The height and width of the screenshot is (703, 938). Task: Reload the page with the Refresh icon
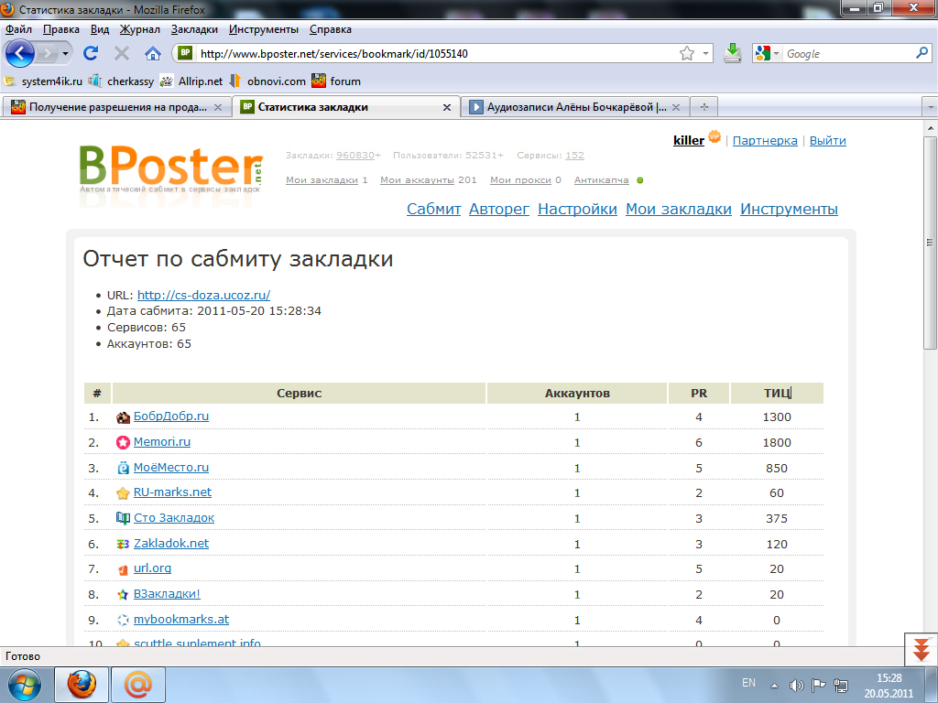91,53
